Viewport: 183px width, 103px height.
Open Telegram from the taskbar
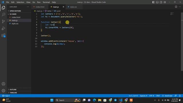point(115,100)
